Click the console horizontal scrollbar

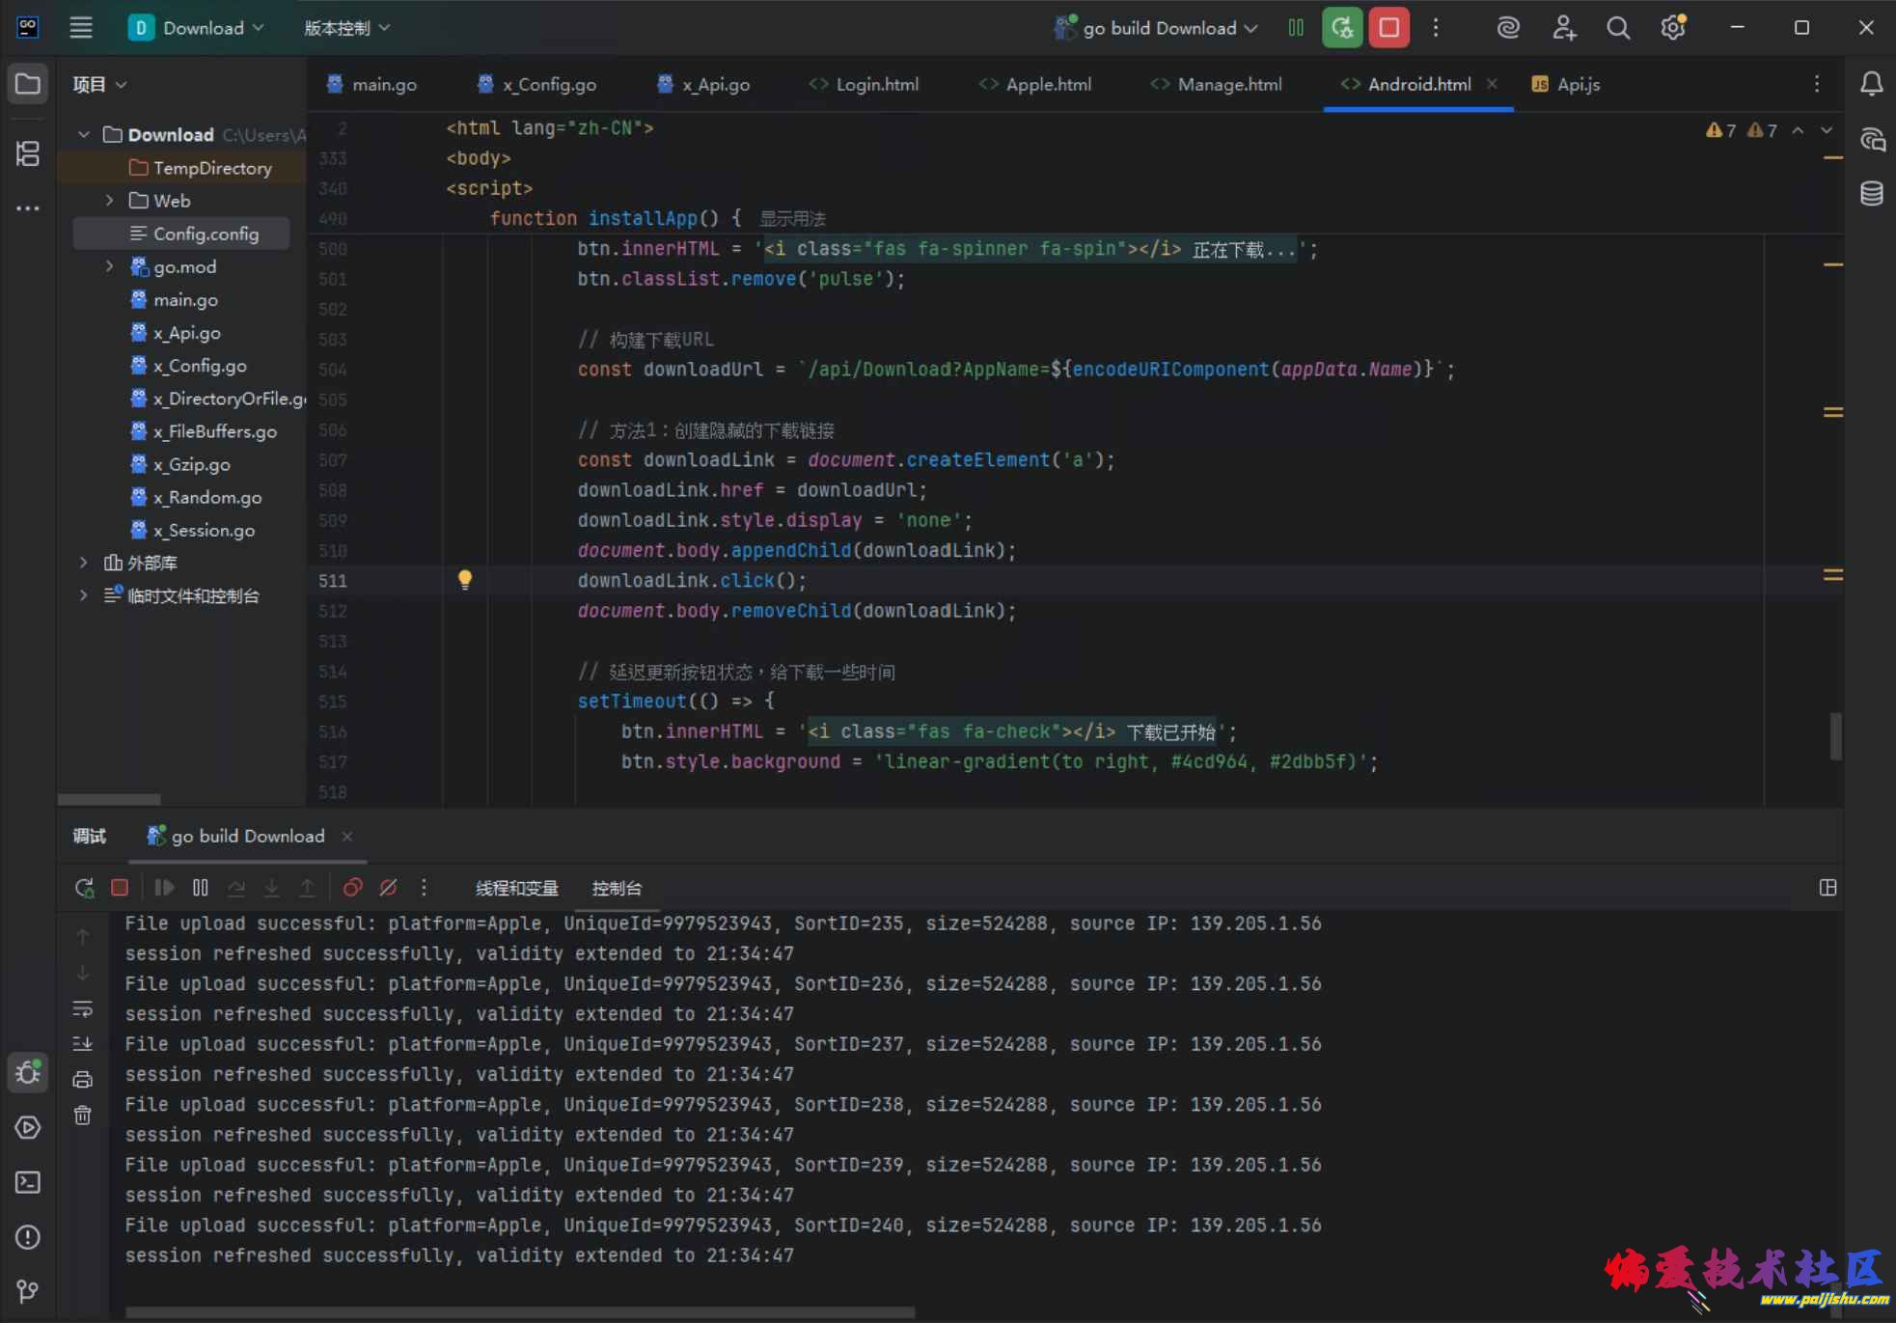(519, 1312)
